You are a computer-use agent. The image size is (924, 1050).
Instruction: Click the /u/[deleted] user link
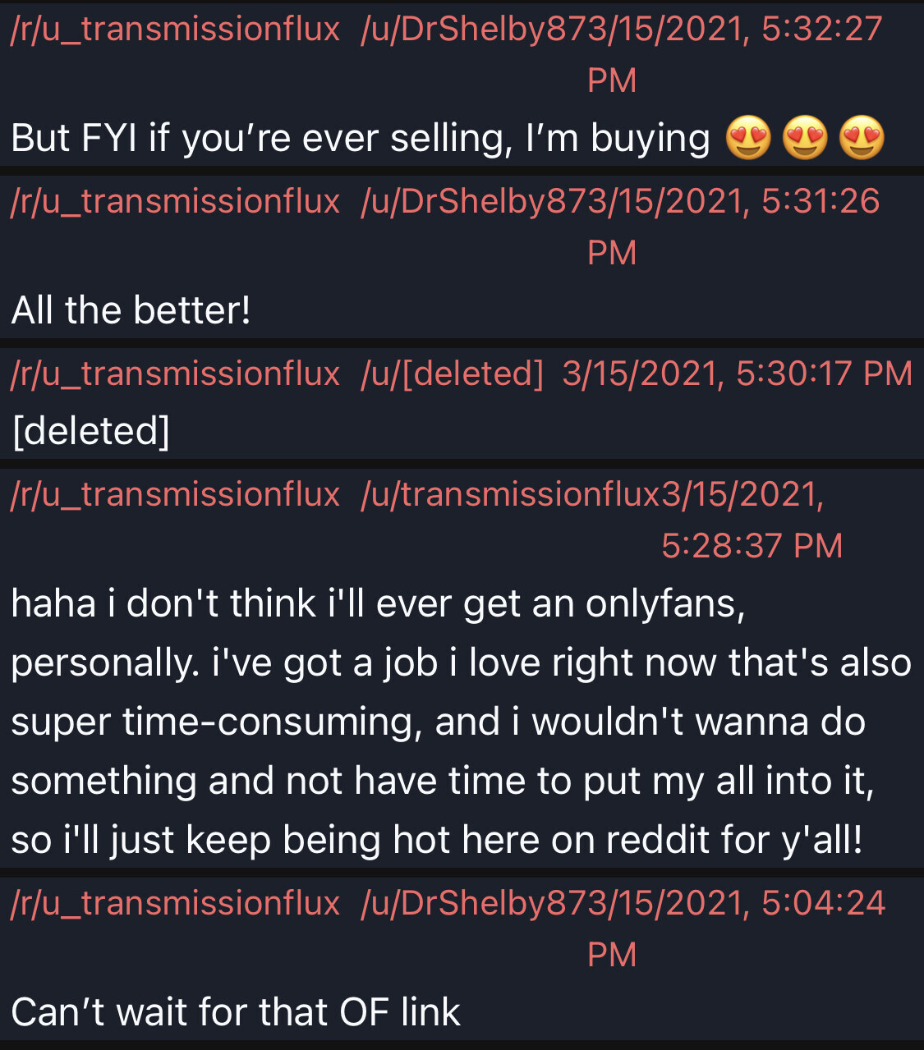[452, 374]
